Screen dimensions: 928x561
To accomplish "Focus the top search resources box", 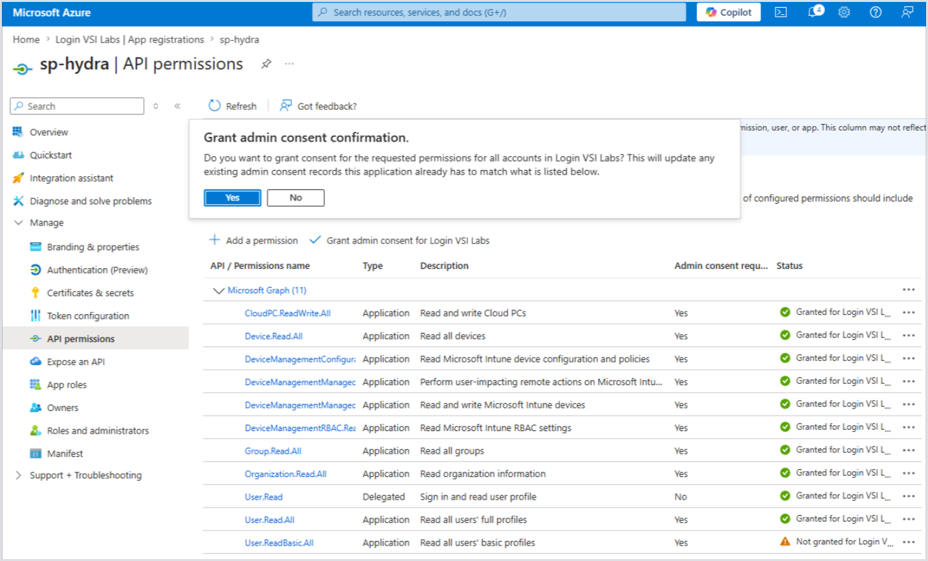I will (499, 12).
